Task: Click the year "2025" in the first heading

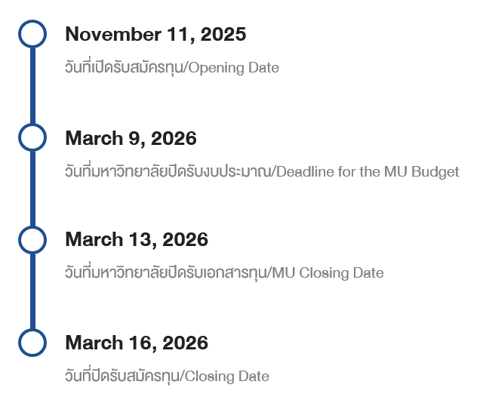Action: pos(223,34)
